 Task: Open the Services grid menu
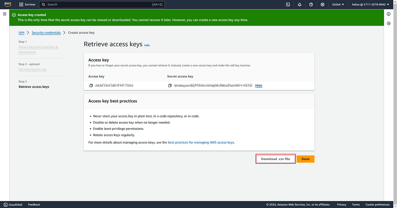(27, 5)
